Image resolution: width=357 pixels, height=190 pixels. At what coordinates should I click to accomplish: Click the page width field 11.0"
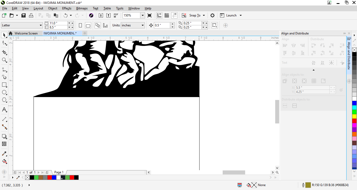[x=58, y=23]
